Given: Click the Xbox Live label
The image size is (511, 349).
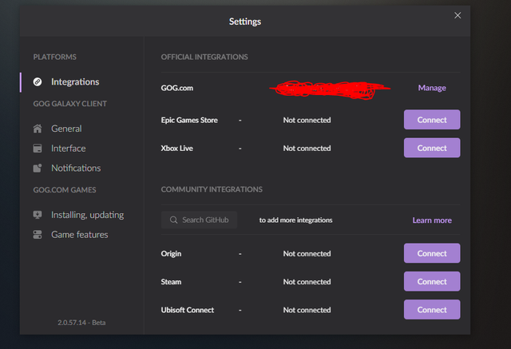Looking at the screenshot, I should (x=177, y=149).
